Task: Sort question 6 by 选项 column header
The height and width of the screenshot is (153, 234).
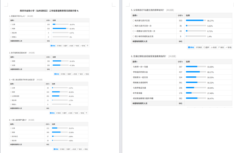Action: coord(135,61)
